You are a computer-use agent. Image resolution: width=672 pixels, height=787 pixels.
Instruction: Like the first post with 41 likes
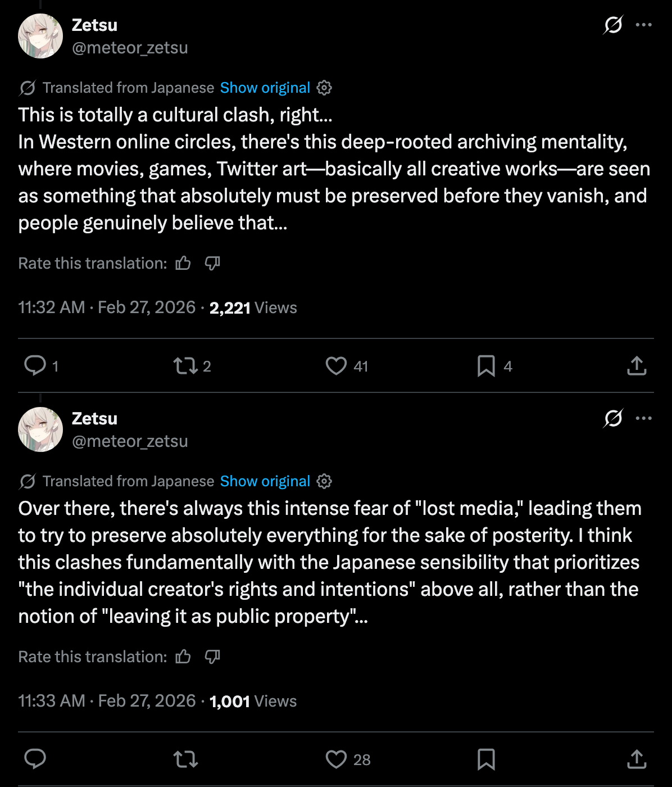click(336, 366)
